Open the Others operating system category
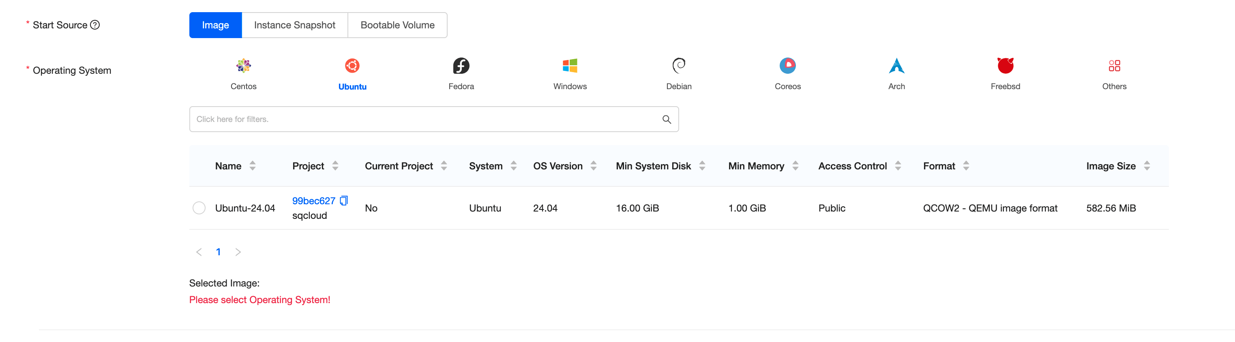 (x=1114, y=66)
